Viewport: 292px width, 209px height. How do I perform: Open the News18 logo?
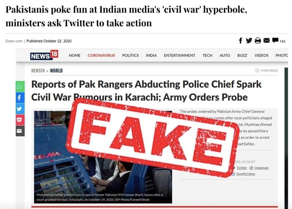pyautogui.click(x=44, y=55)
